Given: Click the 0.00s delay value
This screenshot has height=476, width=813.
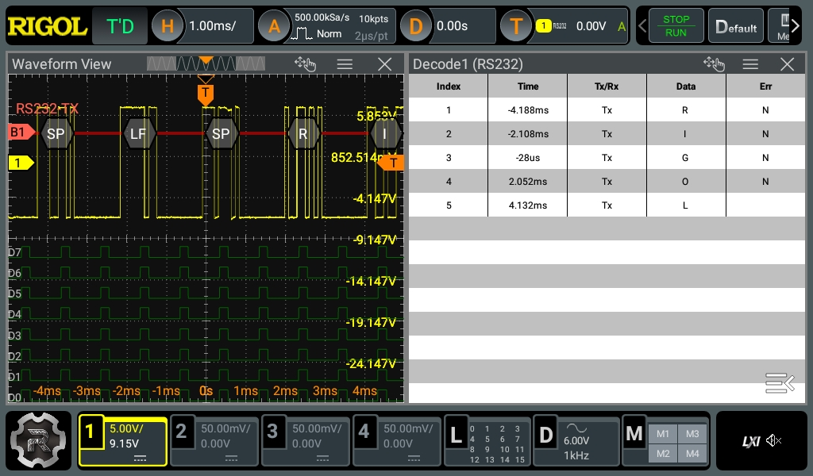Looking at the screenshot, I should click(x=452, y=26).
